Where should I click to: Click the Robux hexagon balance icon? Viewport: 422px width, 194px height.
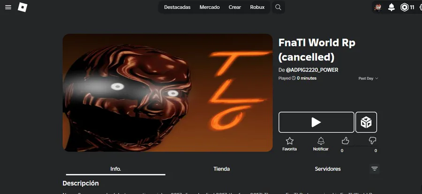(x=404, y=7)
